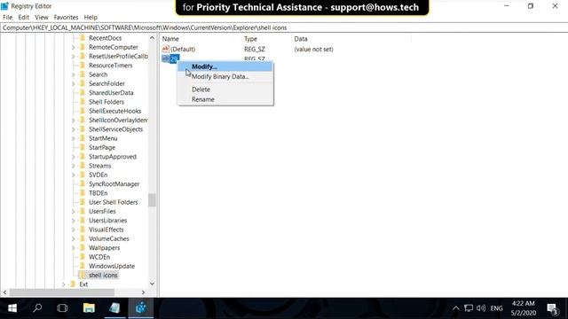Click the RemoteComputer folder icon
The width and height of the screenshot is (568, 319).
tap(83, 47)
